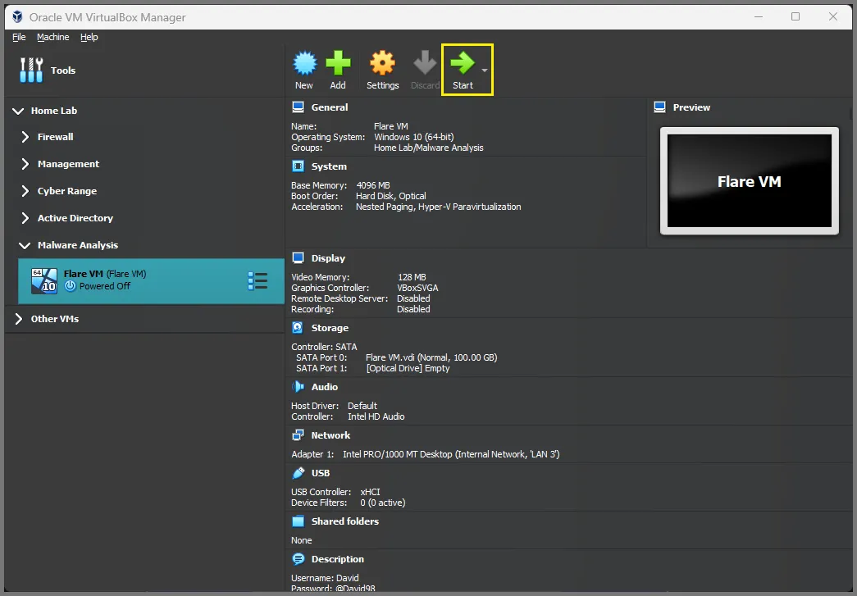Click 'Nested Paging, Hyper-V Paravirtualization' acceleration value
The image size is (857, 596).
438,207
